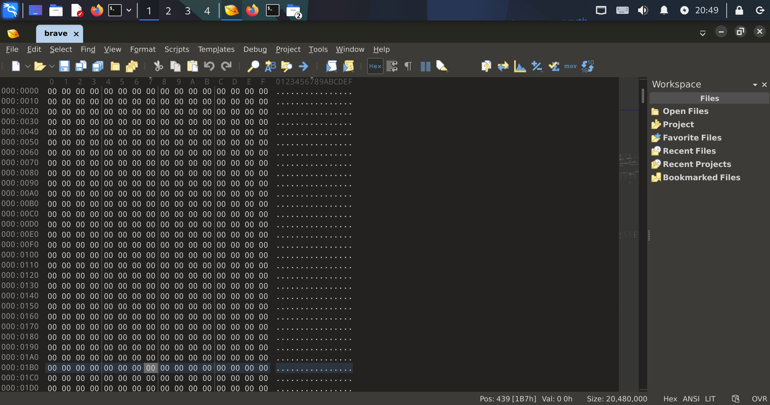Open the base converter 10/16 icon
770x405 pixels.
(x=587, y=66)
